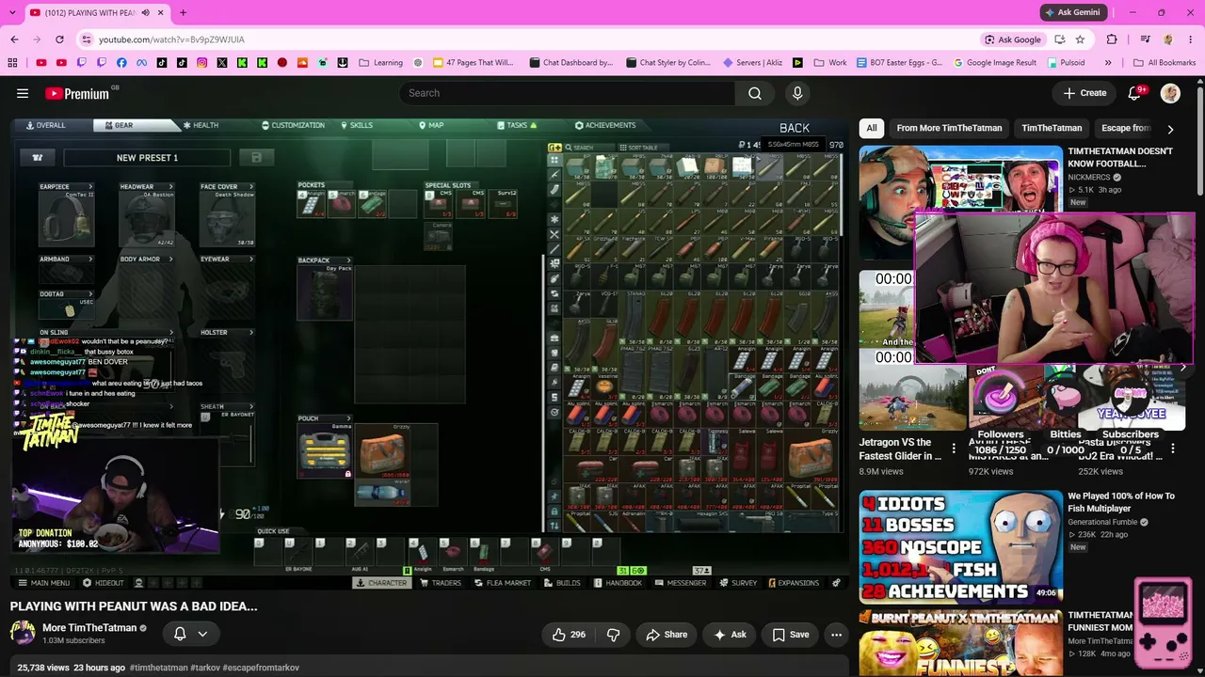Open the Chat Styler by Colin bookmark

coord(667,63)
